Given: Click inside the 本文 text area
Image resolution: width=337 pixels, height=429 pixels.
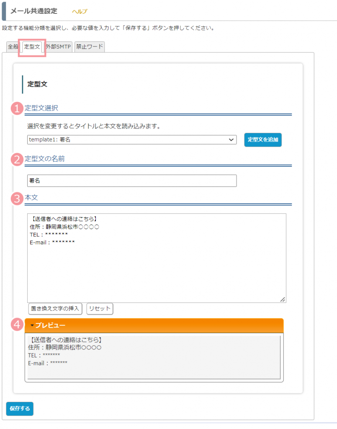Looking at the screenshot, I should [x=157, y=258].
